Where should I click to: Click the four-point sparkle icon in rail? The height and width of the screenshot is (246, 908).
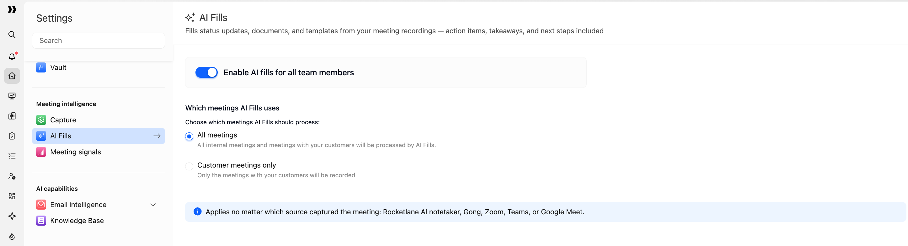pos(12,216)
